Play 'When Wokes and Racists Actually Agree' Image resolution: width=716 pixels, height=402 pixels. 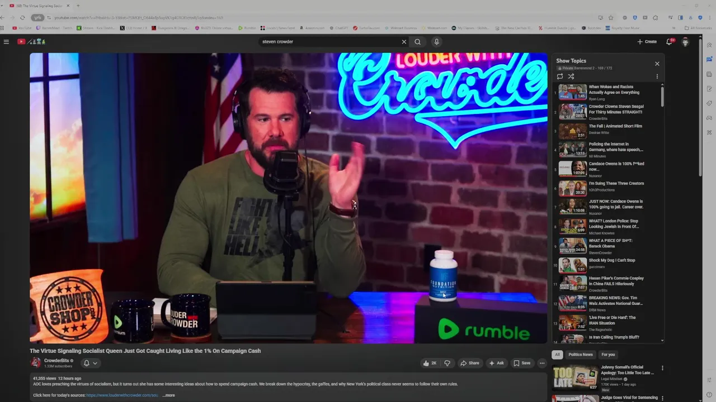[607, 92]
